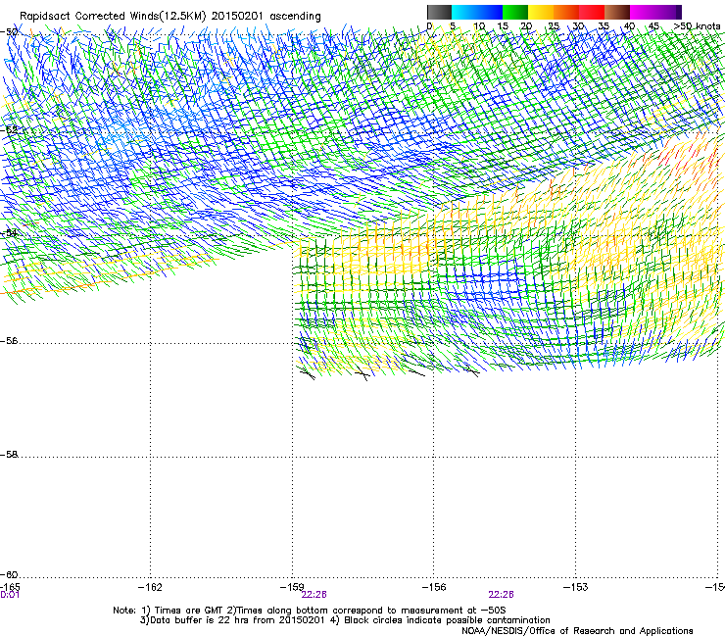Click the "-60" latitude axis label
725x637 pixels.
point(9,575)
